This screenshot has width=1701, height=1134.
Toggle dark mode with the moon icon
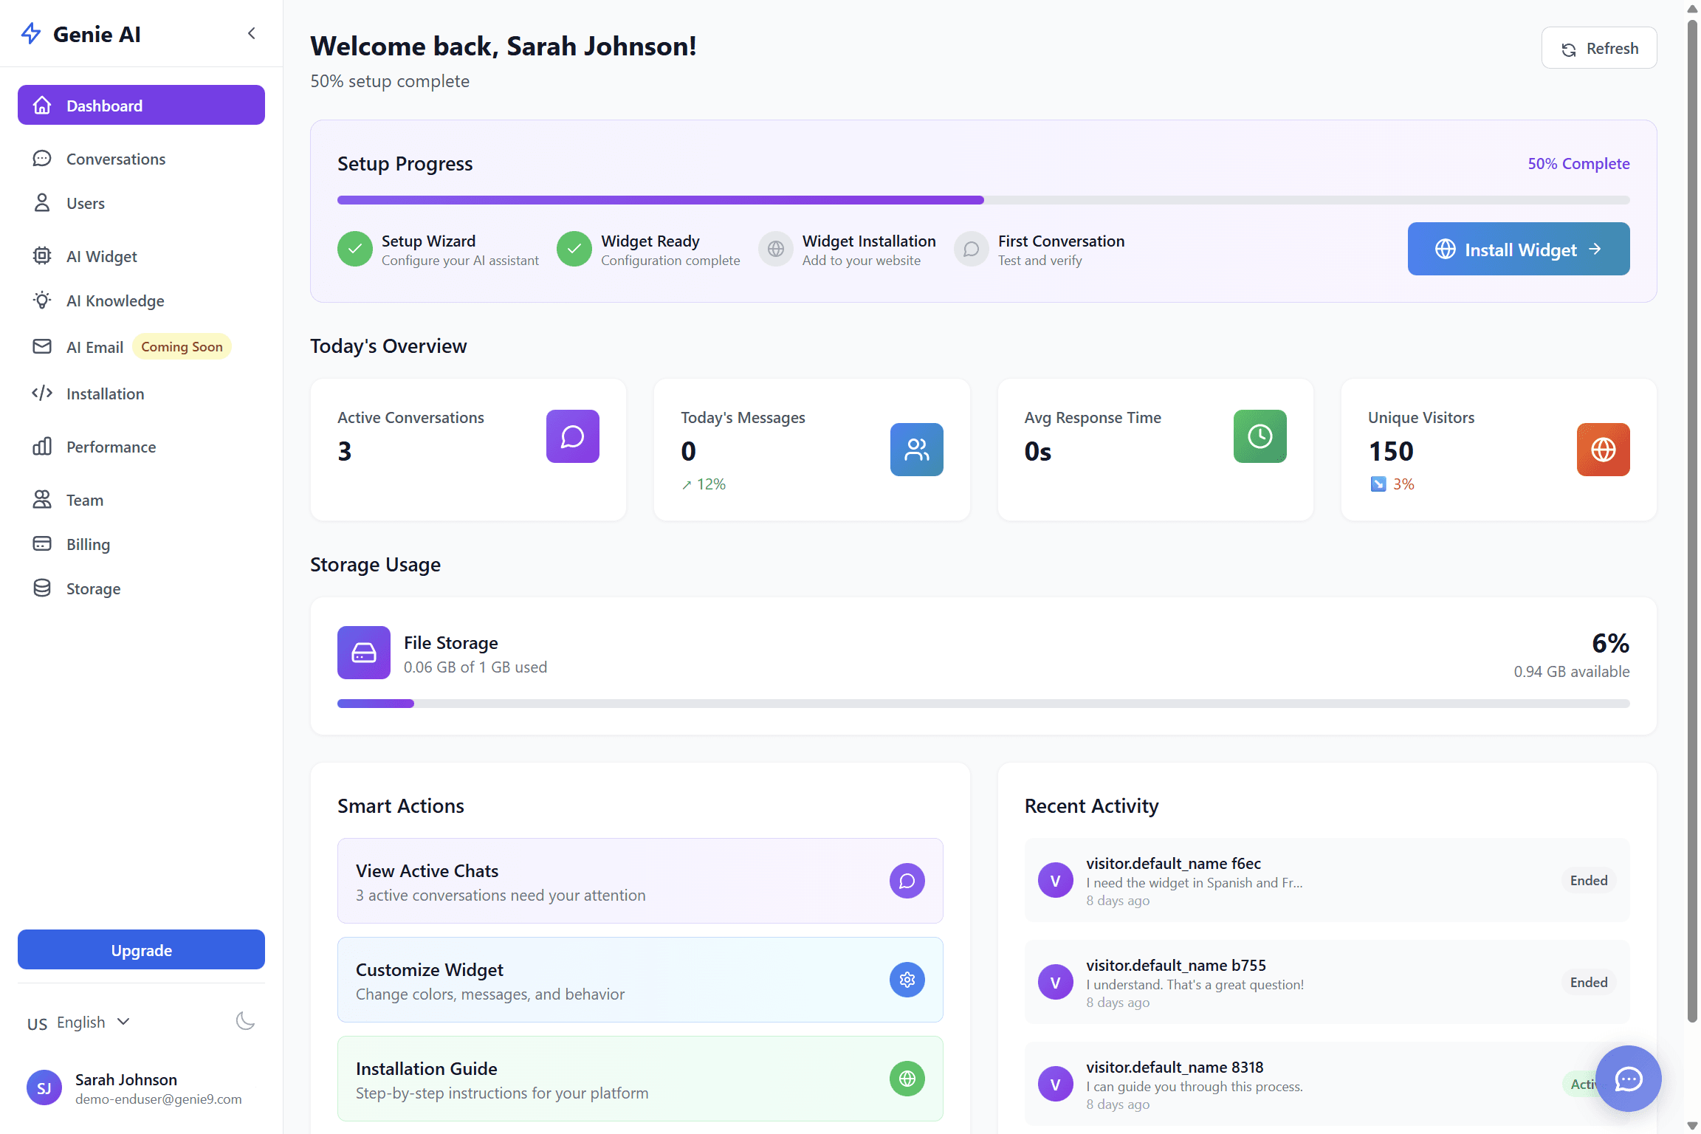[x=245, y=1022]
